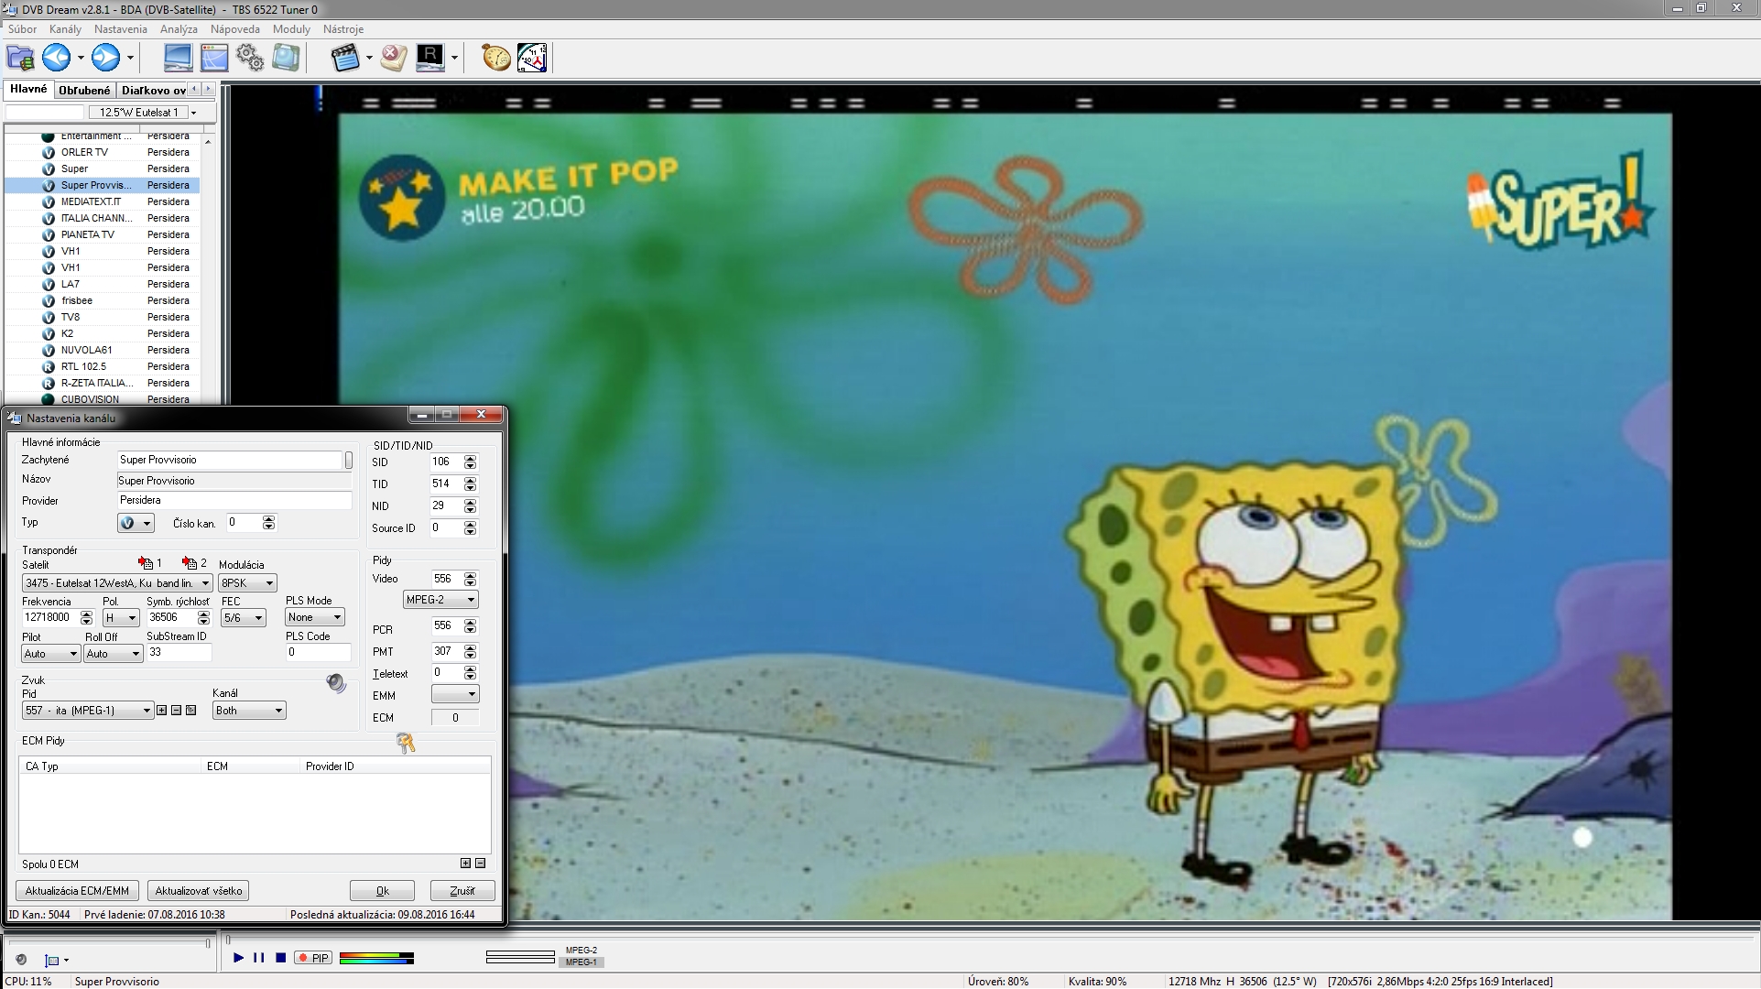Click the Frekvencia stepper arrows
1761x989 pixels.
coord(86,618)
